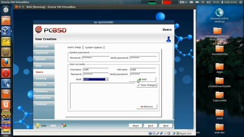Open the mail envelope indicator
244x137 pixels.
(x=191, y=2)
